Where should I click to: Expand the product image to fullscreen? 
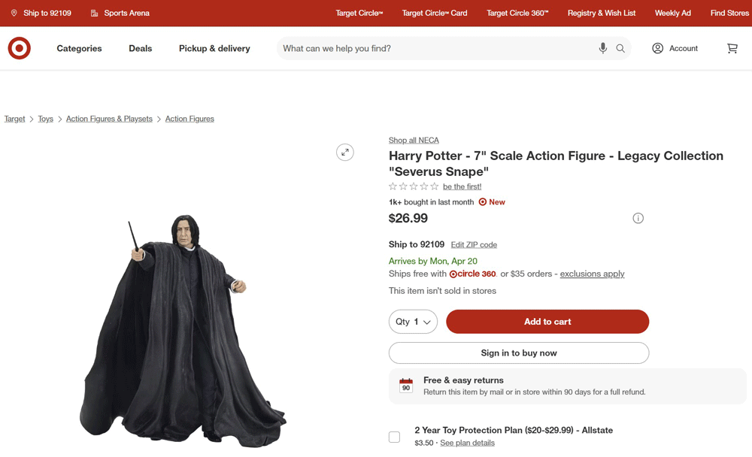coord(344,152)
